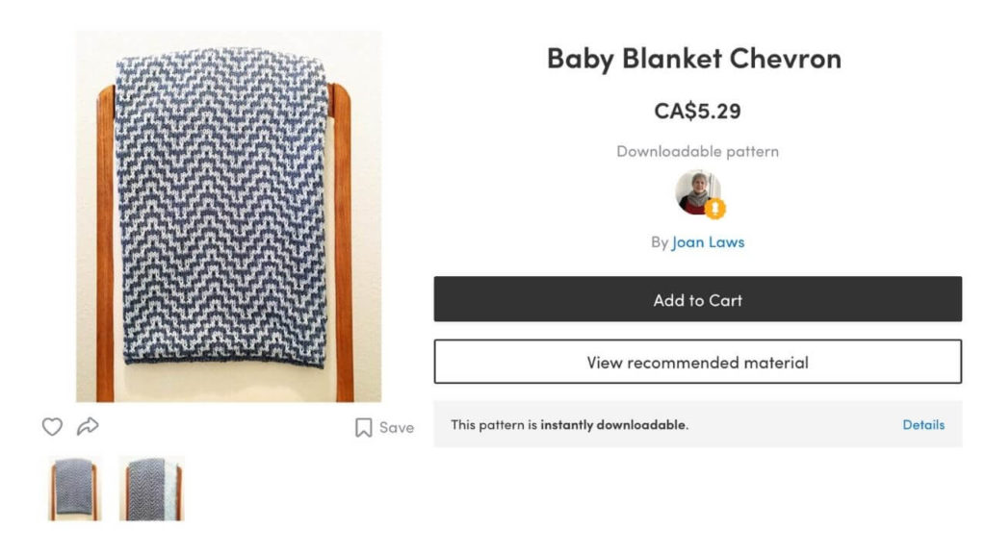
Task: Click Add to Cart
Action: tap(698, 299)
